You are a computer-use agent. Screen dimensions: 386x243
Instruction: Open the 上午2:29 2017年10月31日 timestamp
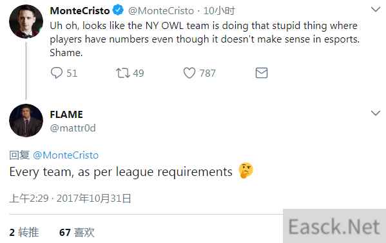tap(70, 199)
